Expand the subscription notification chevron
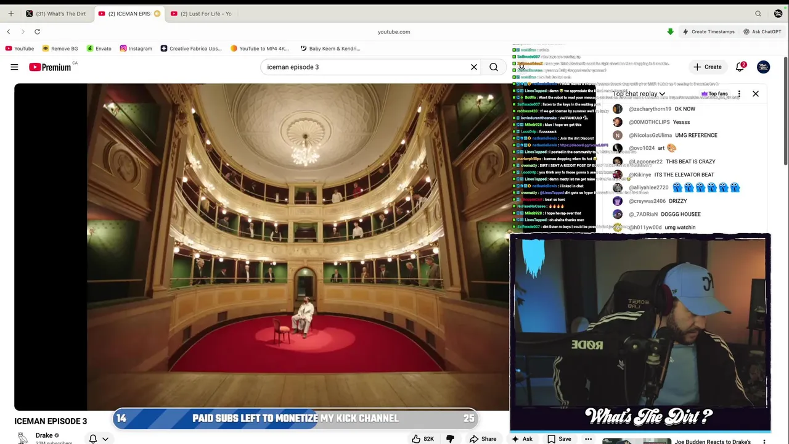789x444 pixels. point(105,439)
